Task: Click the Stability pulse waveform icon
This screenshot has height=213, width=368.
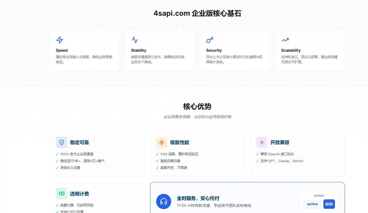Action: pyautogui.click(x=135, y=40)
